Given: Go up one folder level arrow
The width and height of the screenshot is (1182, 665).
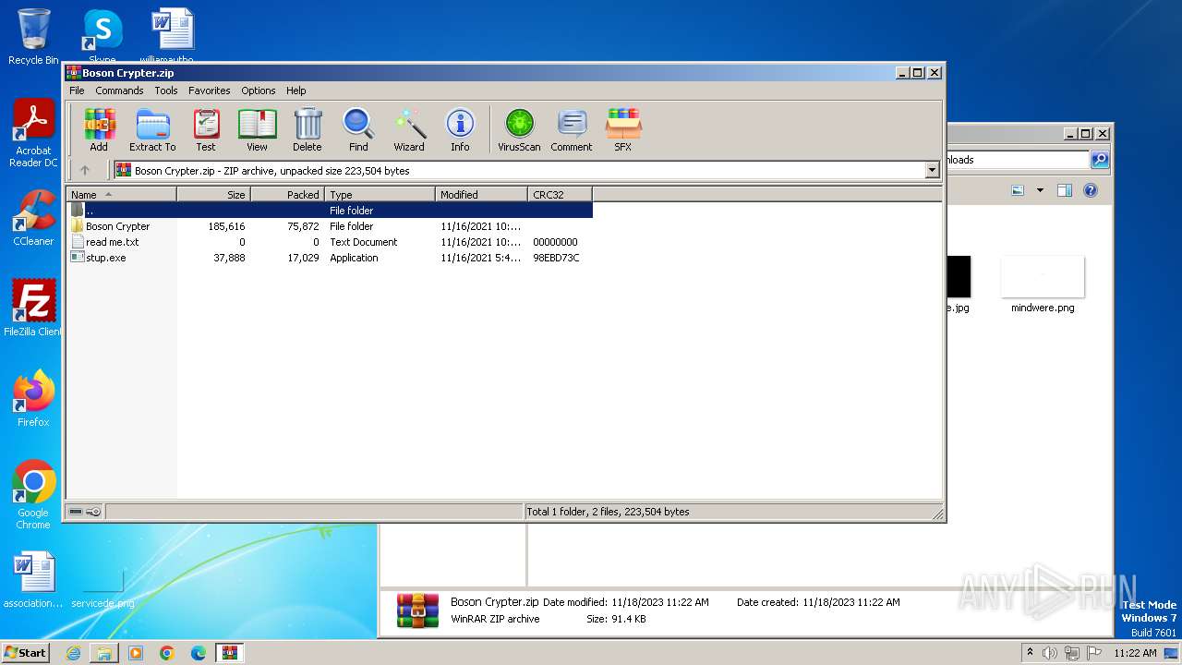Looking at the screenshot, I should tap(85, 170).
